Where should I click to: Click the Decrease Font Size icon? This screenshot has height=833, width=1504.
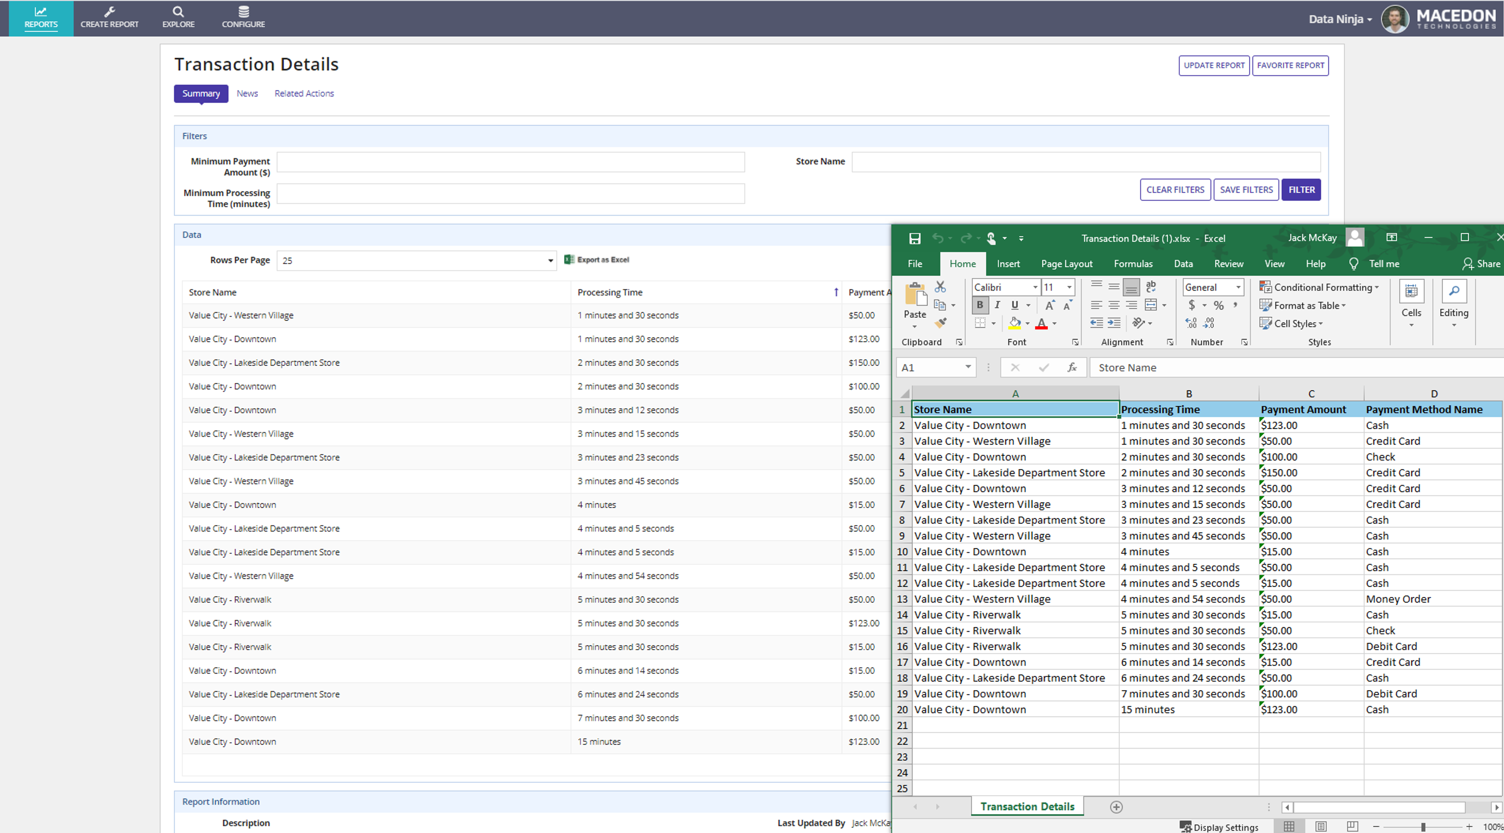(1068, 305)
